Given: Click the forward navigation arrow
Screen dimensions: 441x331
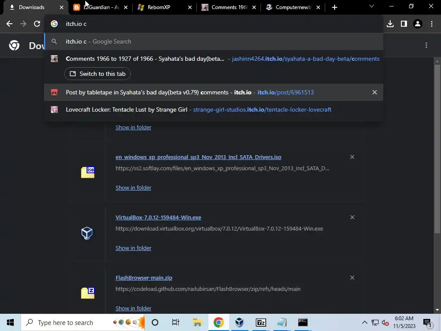Looking at the screenshot, I should (23, 24).
